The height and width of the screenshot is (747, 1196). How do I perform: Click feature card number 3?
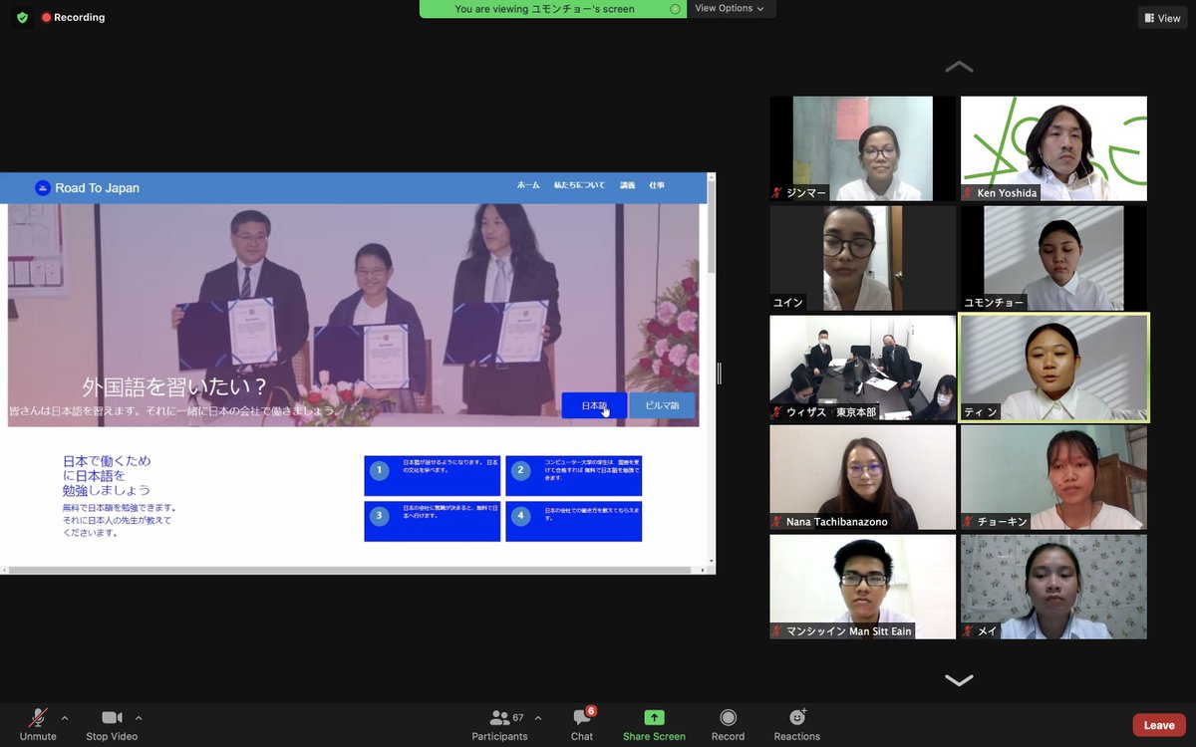(433, 522)
